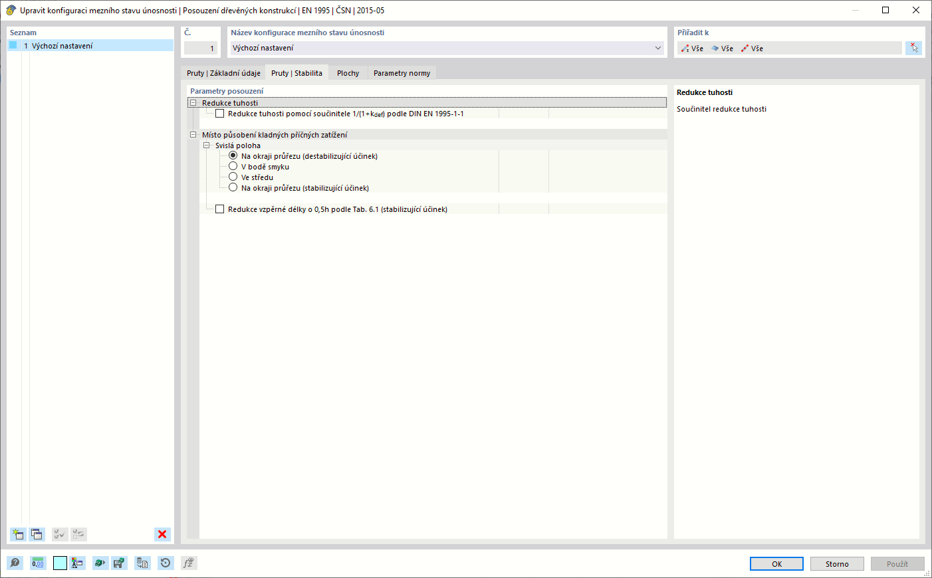Image resolution: width=932 pixels, height=578 pixels.
Task: Click the Redukce tuhosti header text
Action: coord(230,103)
